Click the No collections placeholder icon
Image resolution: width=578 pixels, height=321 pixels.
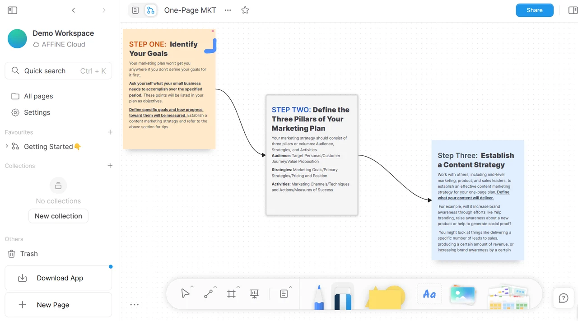point(58,186)
